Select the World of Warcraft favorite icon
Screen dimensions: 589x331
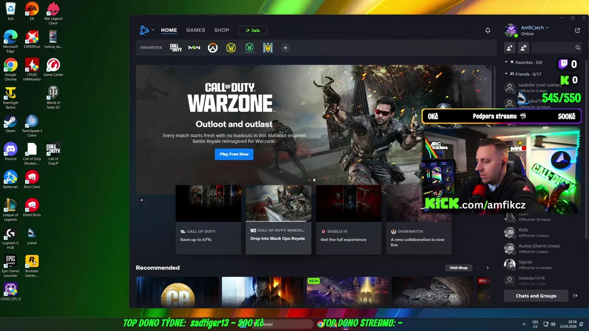pos(231,48)
